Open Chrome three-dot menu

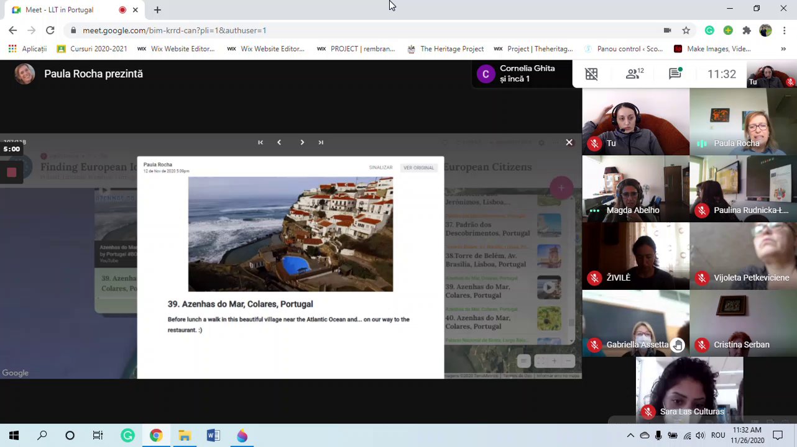coord(785,30)
